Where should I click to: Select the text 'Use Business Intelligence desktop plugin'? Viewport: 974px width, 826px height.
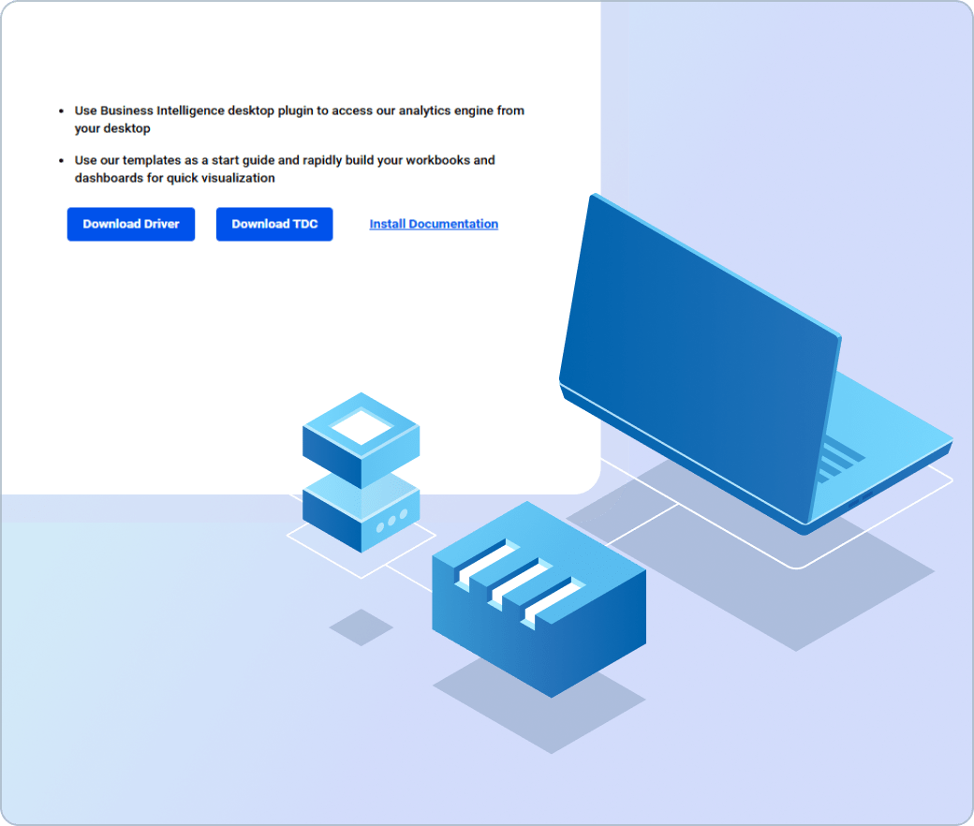click(x=194, y=111)
